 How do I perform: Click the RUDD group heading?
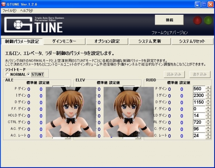(151, 80)
